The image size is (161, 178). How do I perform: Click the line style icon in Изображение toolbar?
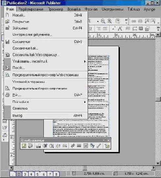pyautogui.click(x=79, y=146)
